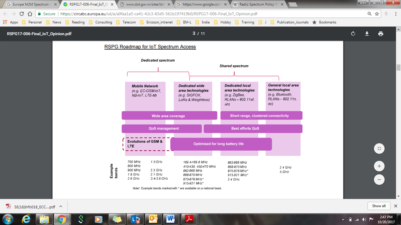Viewport: 401px width, 225px height.
Task: Print the PDF document
Action: pyautogui.click(x=381, y=34)
